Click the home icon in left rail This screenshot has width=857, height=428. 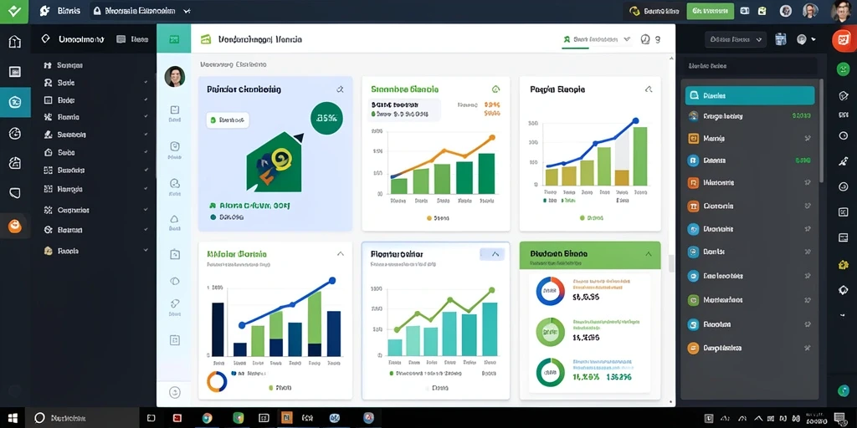coord(15,42)
